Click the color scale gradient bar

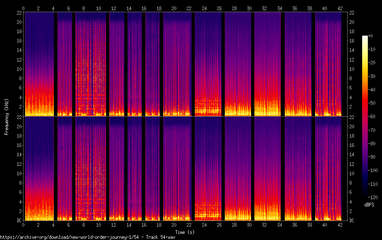tap(365, 116)
